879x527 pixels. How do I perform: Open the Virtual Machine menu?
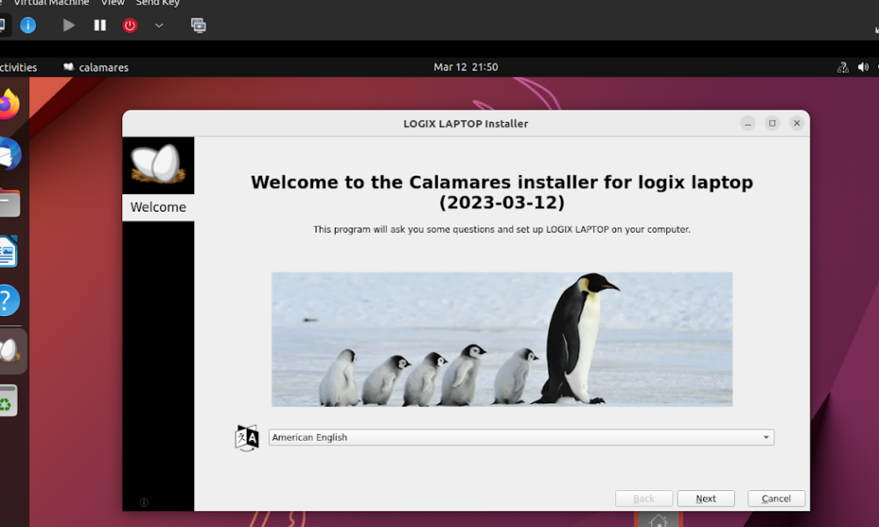click(x=50, y=3)
